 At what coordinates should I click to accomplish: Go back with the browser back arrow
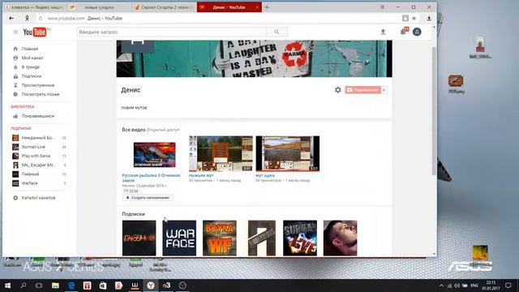point(11,18)
